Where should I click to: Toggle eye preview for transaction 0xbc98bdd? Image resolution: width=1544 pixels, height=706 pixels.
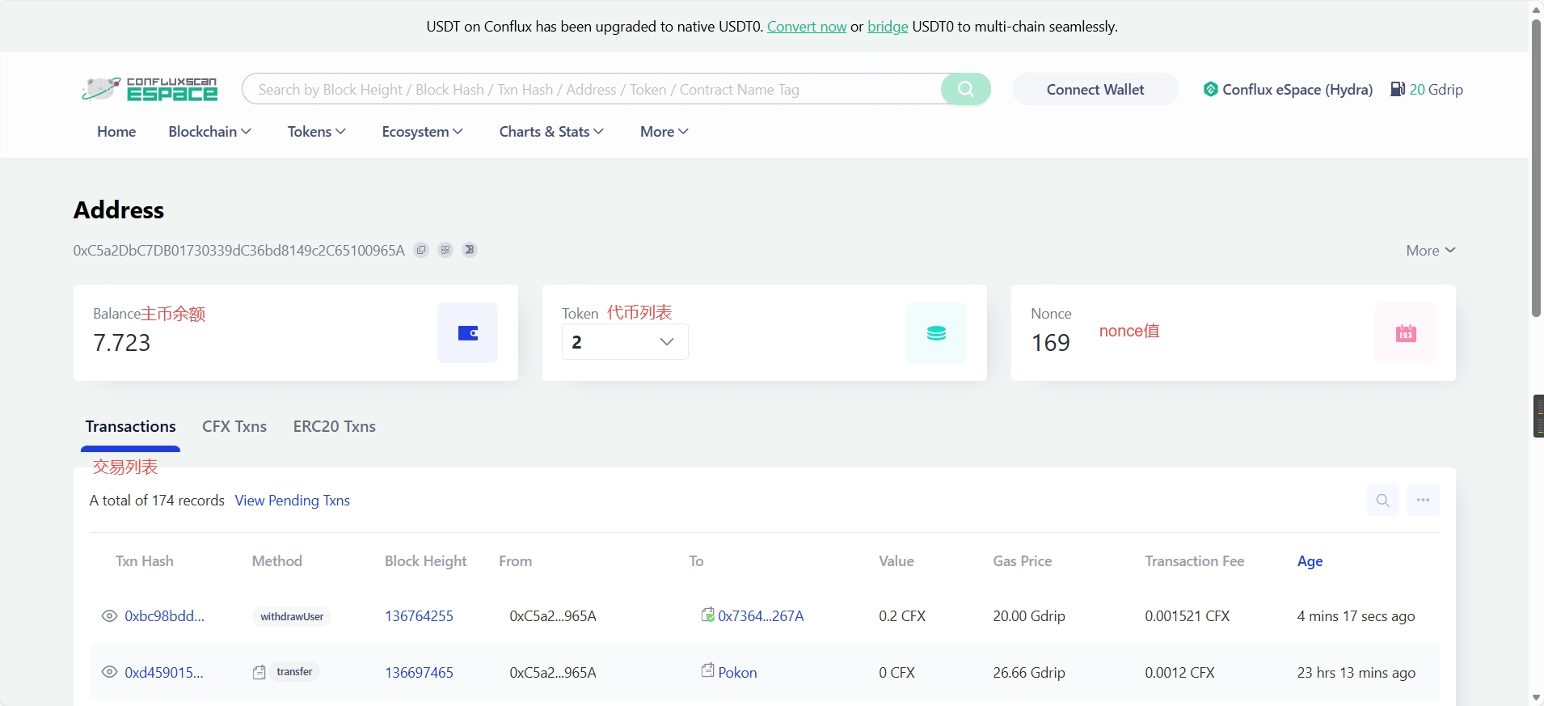(x=109, y=616)
